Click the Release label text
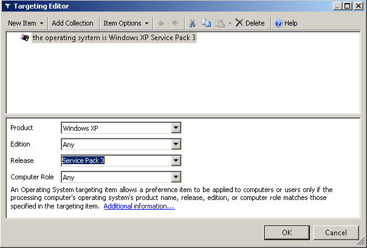Screen dimensions: 367x248 (22, 160)
